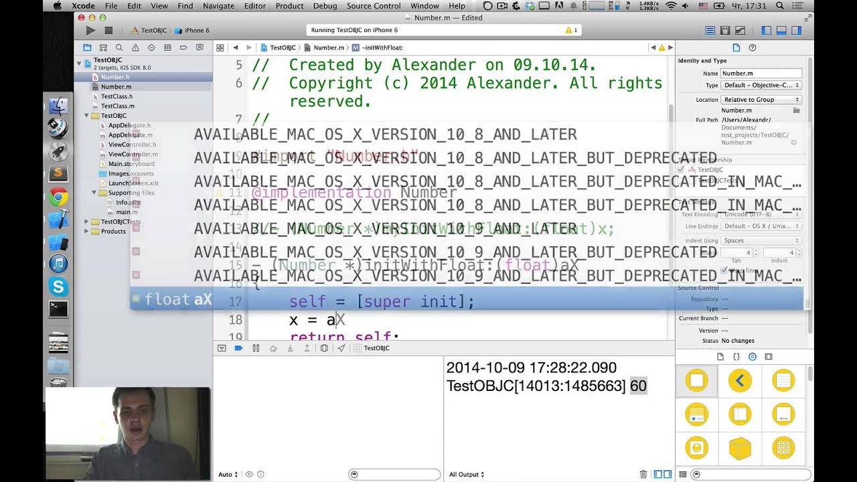Expand the TestOBJCTests group

pyautogui.click(x=87, y=222)
